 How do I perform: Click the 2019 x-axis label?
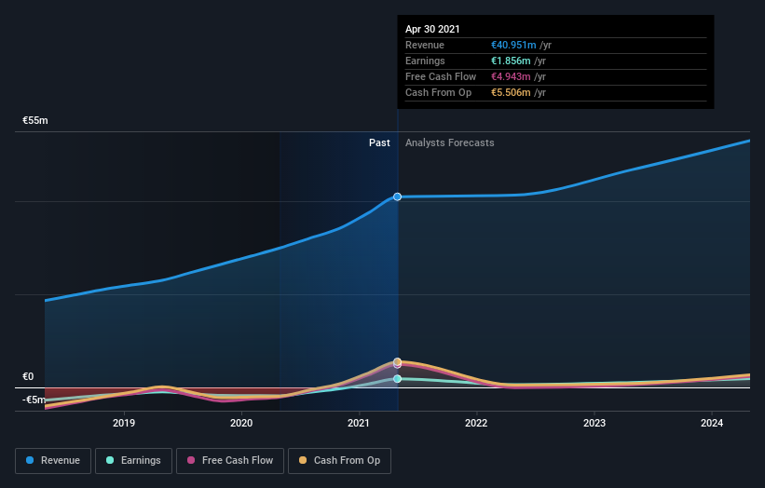124,423
